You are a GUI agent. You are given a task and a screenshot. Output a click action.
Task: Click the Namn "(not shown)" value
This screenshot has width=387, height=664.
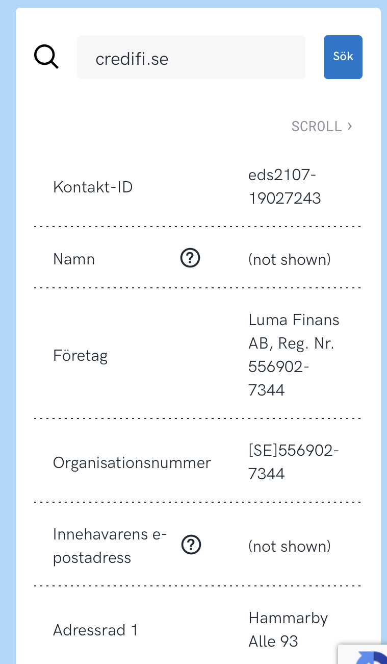pos(290,260)
